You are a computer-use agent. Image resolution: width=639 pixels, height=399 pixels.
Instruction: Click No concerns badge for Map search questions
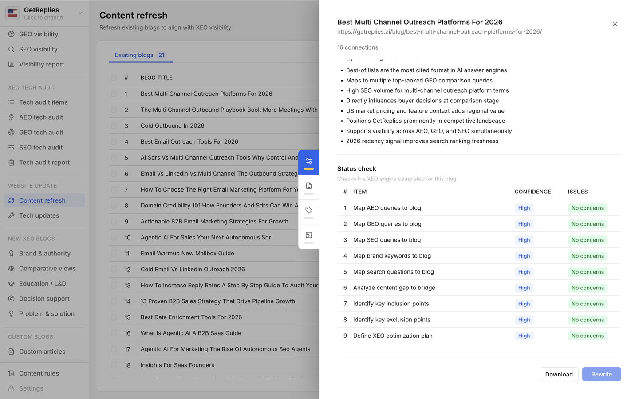click(588, 272)
